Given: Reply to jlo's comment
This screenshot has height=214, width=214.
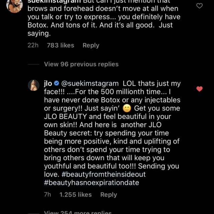Looking at the screenshot, I should [109, 195].
